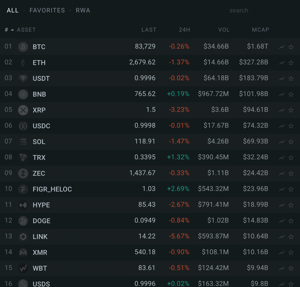300x287 pixels.
Task: Sort by MCAP column header
Action: 261,30
